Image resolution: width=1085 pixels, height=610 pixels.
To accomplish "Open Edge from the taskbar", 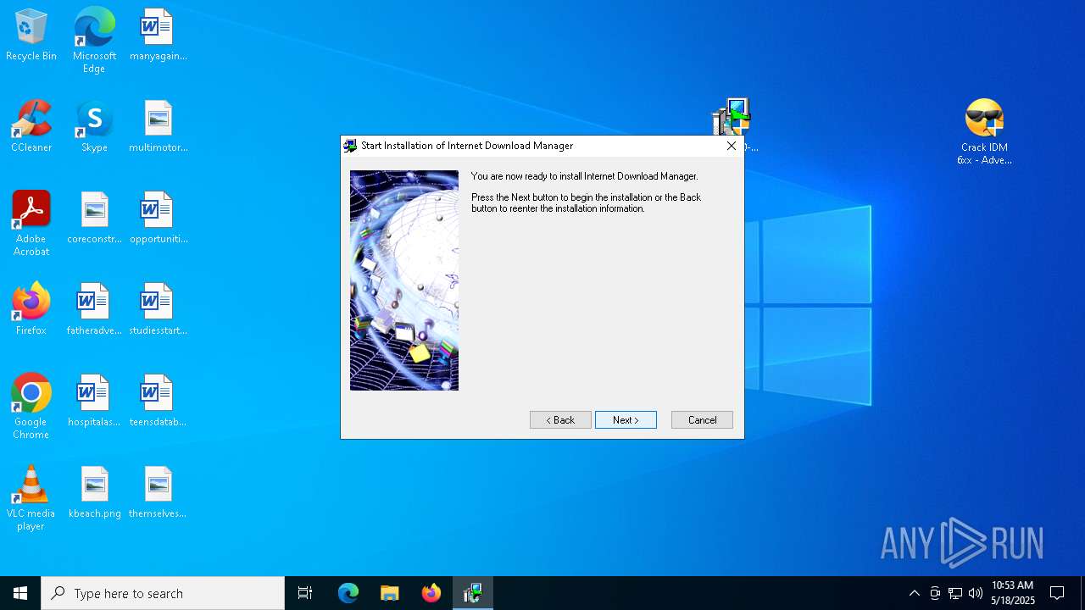I will click(x=348, y=593).
